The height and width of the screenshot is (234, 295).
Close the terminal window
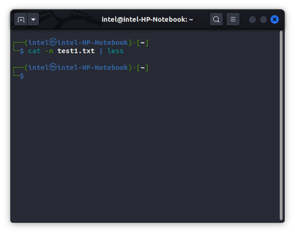pyautogui.click(x=275, y=19)
